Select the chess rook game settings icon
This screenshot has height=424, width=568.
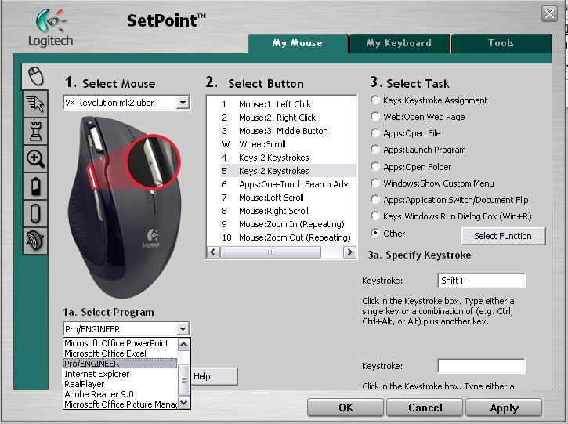pyautogui.click(x=35, y=130)
